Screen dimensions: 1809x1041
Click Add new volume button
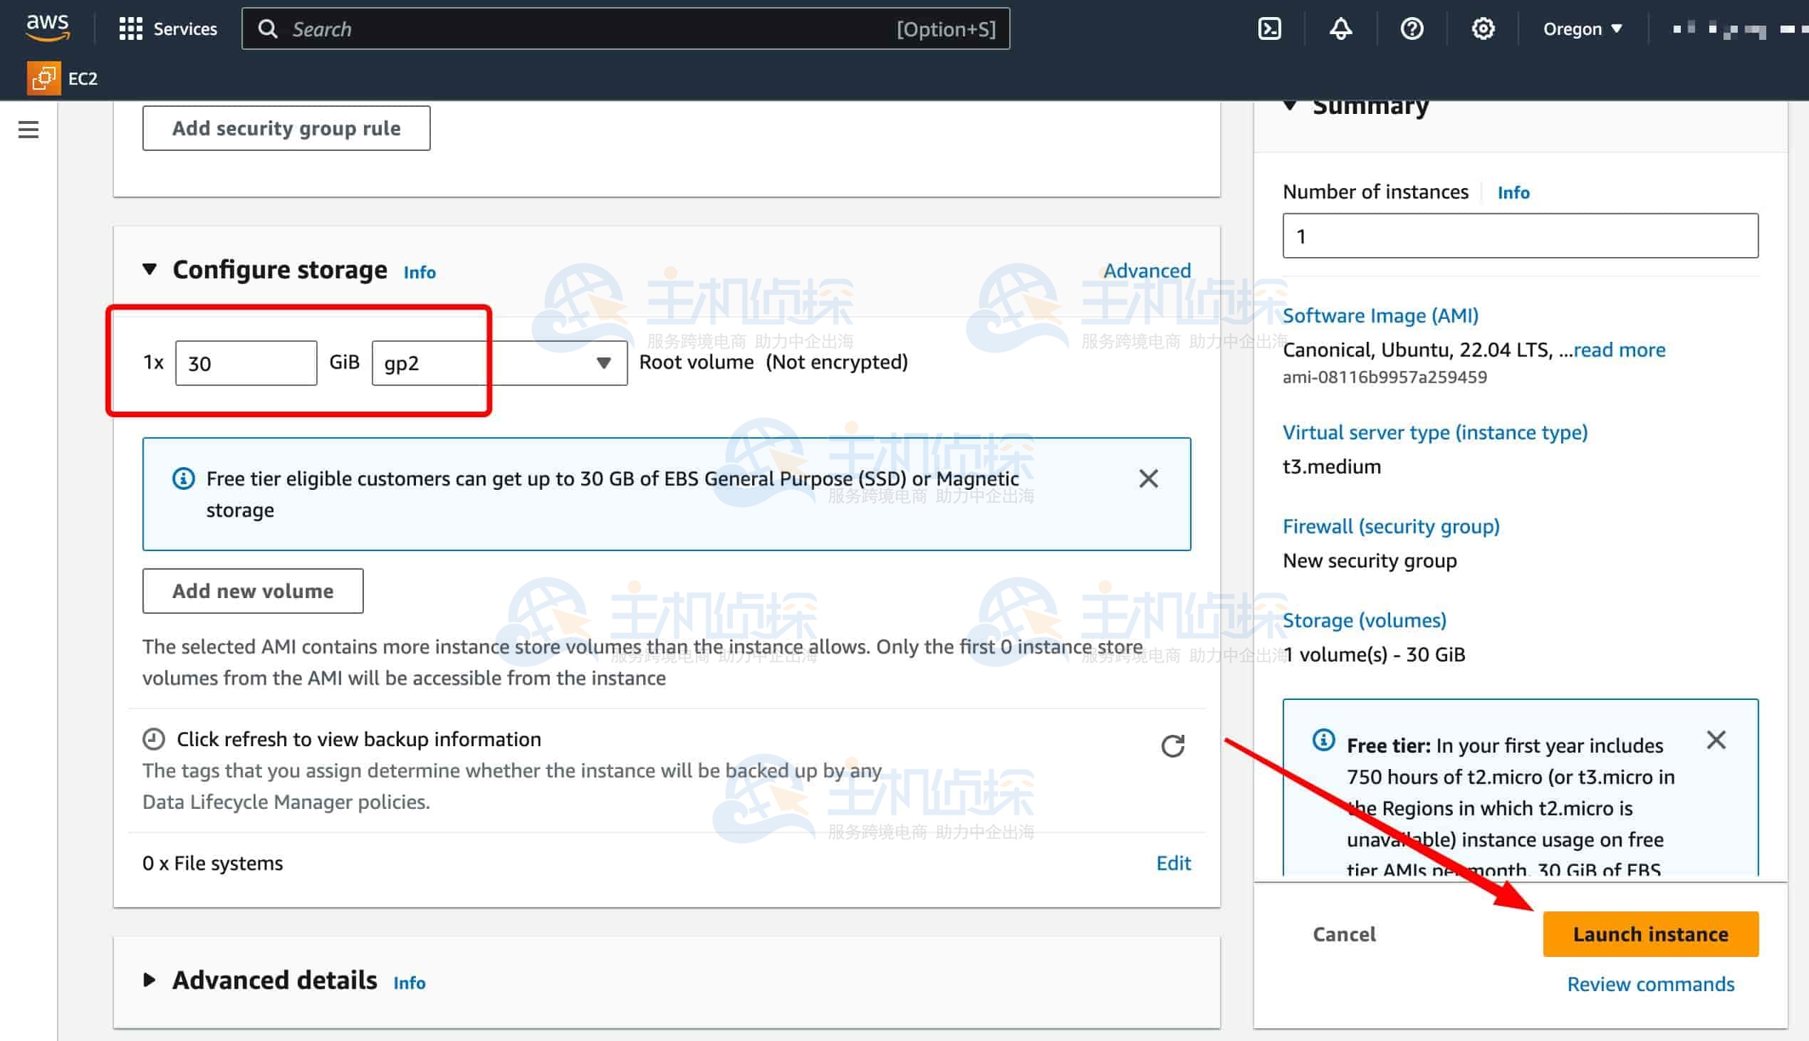coord(252,590)
